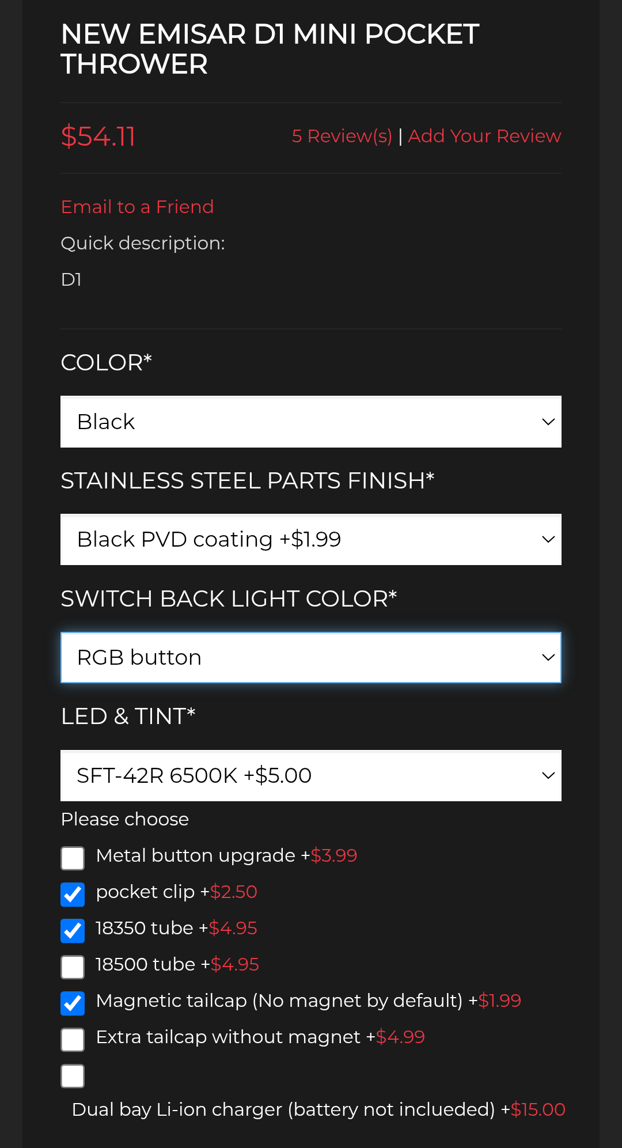Tick Extra tailcap without magnet checkbox
Viewport: 622px width, 1148px height.
(73, 1039)
